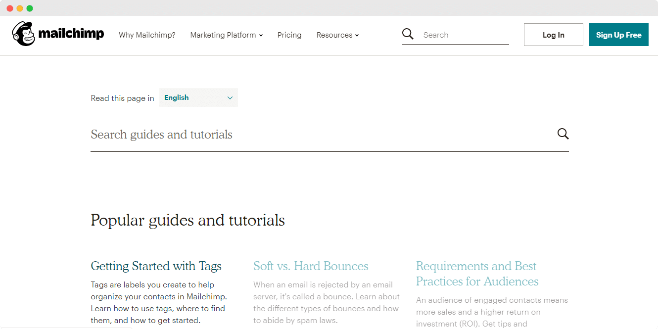Open the Why Mailchimp? page
658x329 pixels.
point(147,35)
